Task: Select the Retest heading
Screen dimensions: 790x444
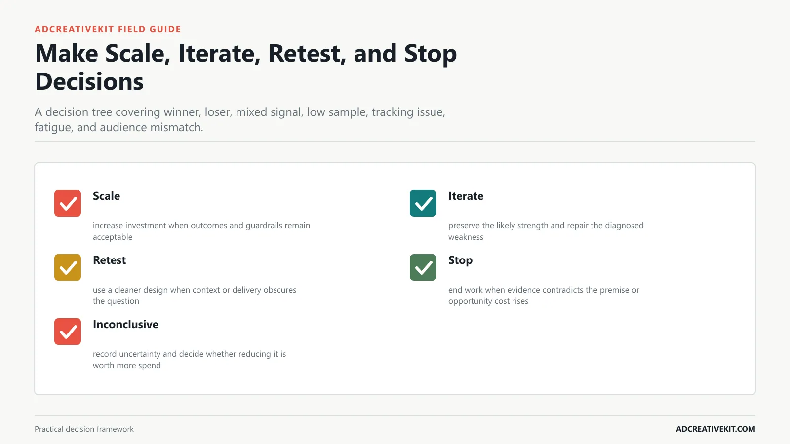Action: pos(109,260)
